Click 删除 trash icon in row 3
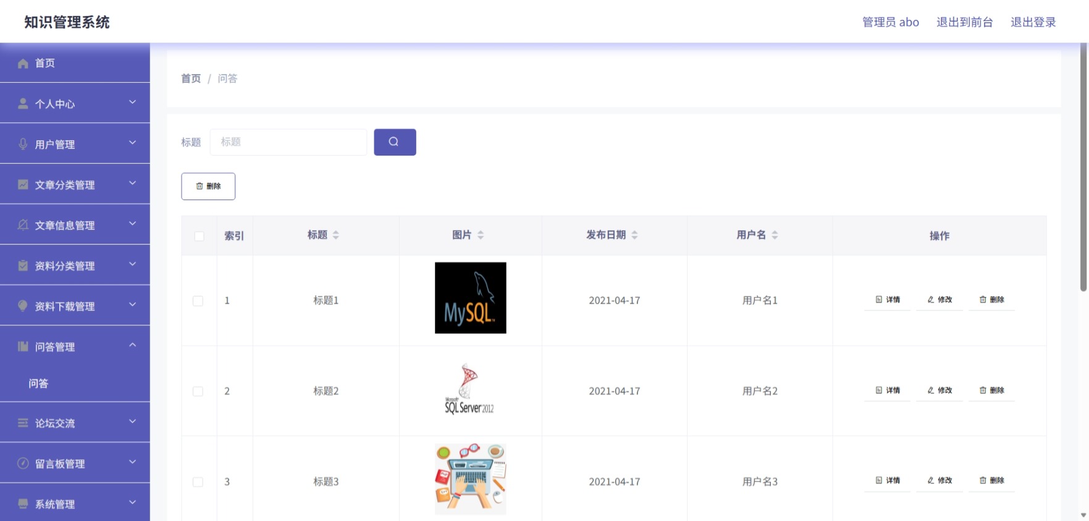The height and width of the screenshot is (521, 1089). (x=983, y=480)
